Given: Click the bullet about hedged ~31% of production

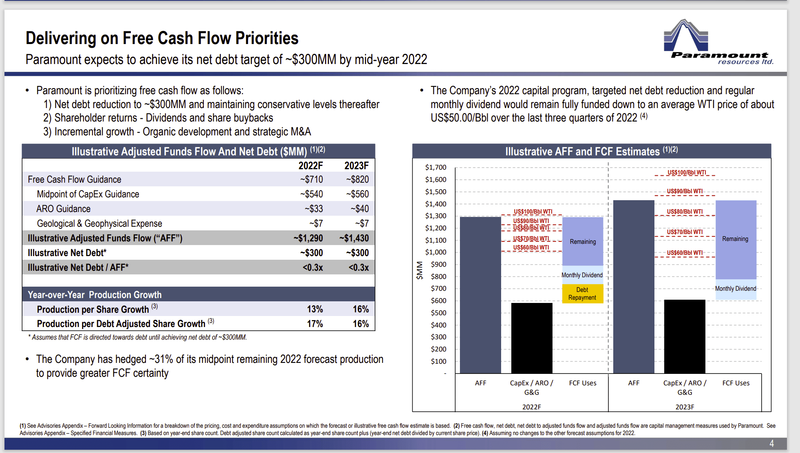Looking at the screenshot, I should pyautogui.click(x=210, y=366).
